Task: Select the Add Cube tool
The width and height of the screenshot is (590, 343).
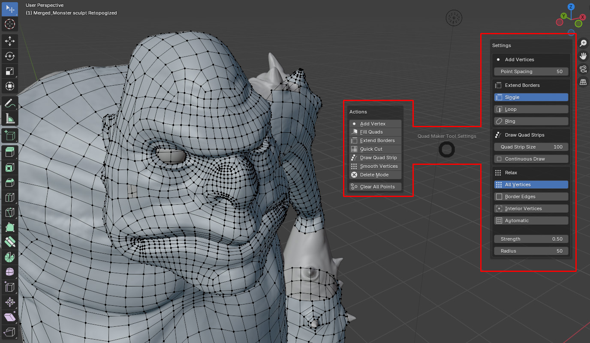Action: coord(10,136)
